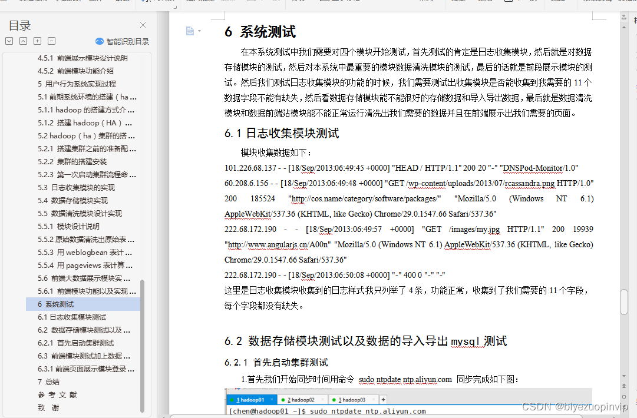This screenshot has width=637, height=418.
Task: Click the expand-all down-chevron box in 目录 pane
Action: coord(9,41)
